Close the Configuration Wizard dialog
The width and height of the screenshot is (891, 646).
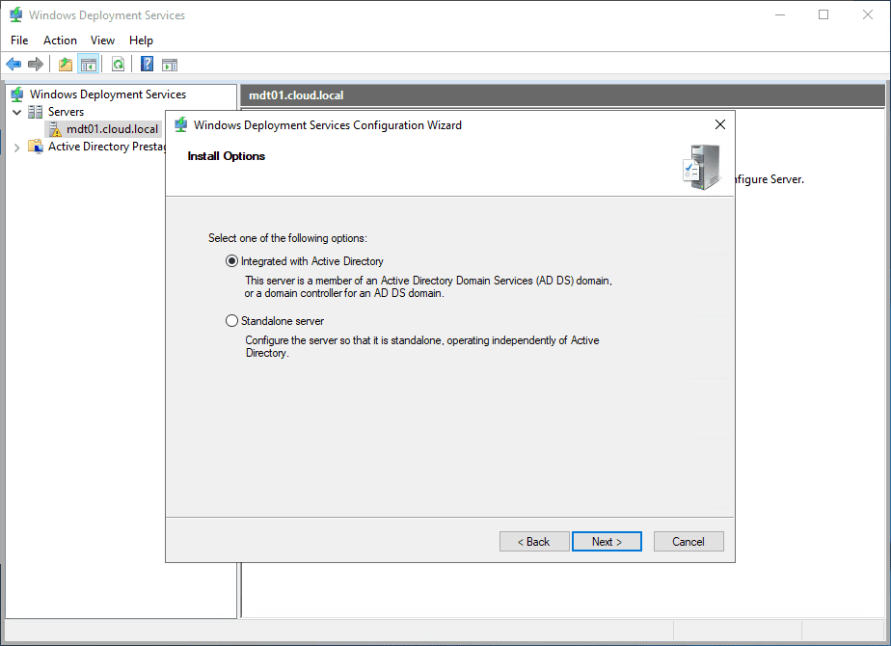tap(720, 124)
